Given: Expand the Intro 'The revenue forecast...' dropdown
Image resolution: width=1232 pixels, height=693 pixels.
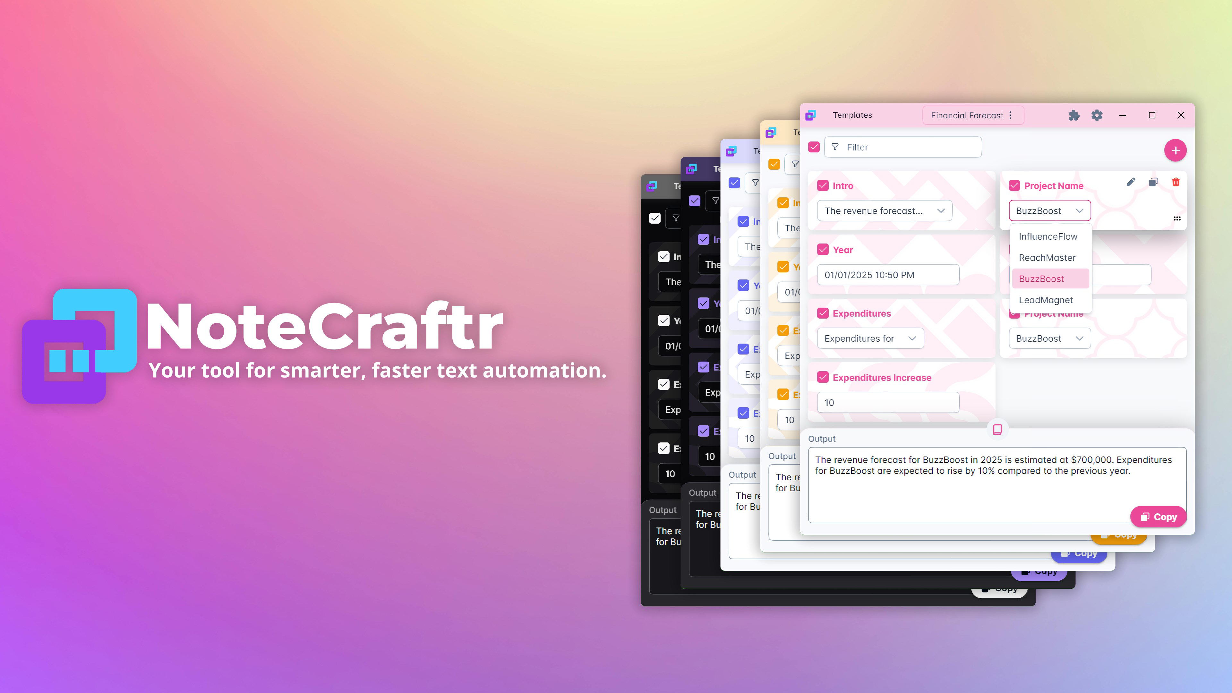Looking at the screenshot, I should point(884,211).
